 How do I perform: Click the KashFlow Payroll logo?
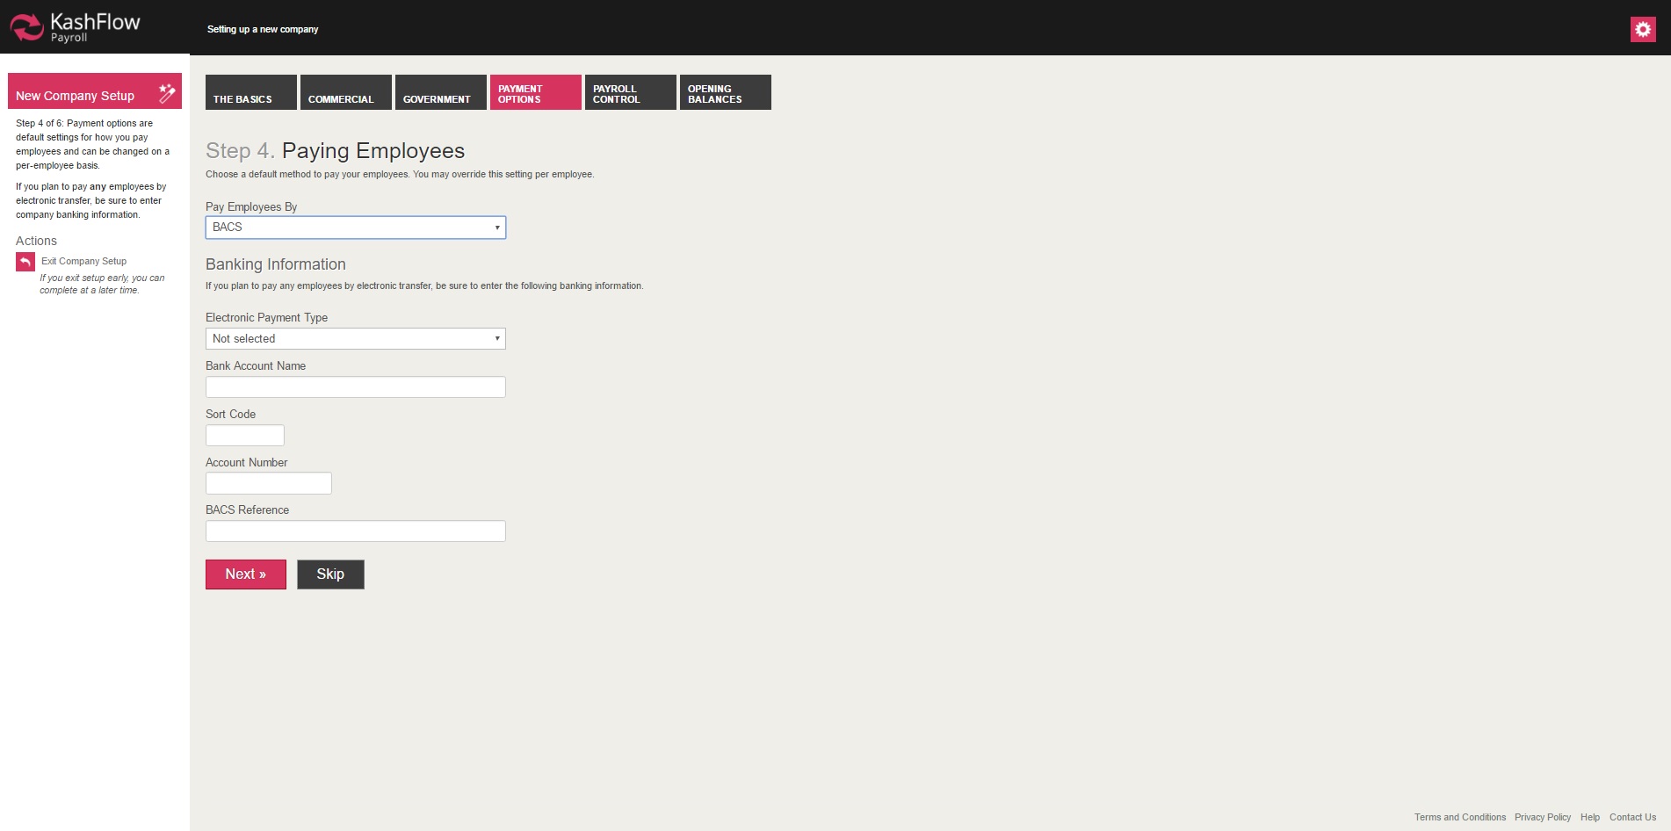(75, 27)
